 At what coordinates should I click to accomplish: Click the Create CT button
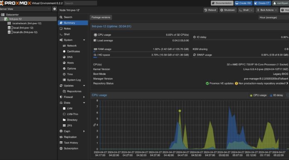pyautogui.click(x=262, y=3)
